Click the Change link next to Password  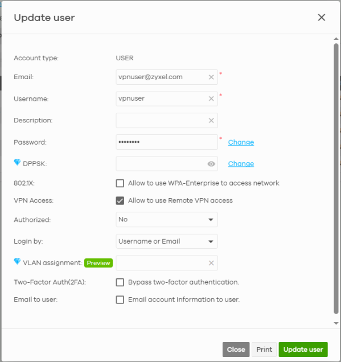pos(241,142)
